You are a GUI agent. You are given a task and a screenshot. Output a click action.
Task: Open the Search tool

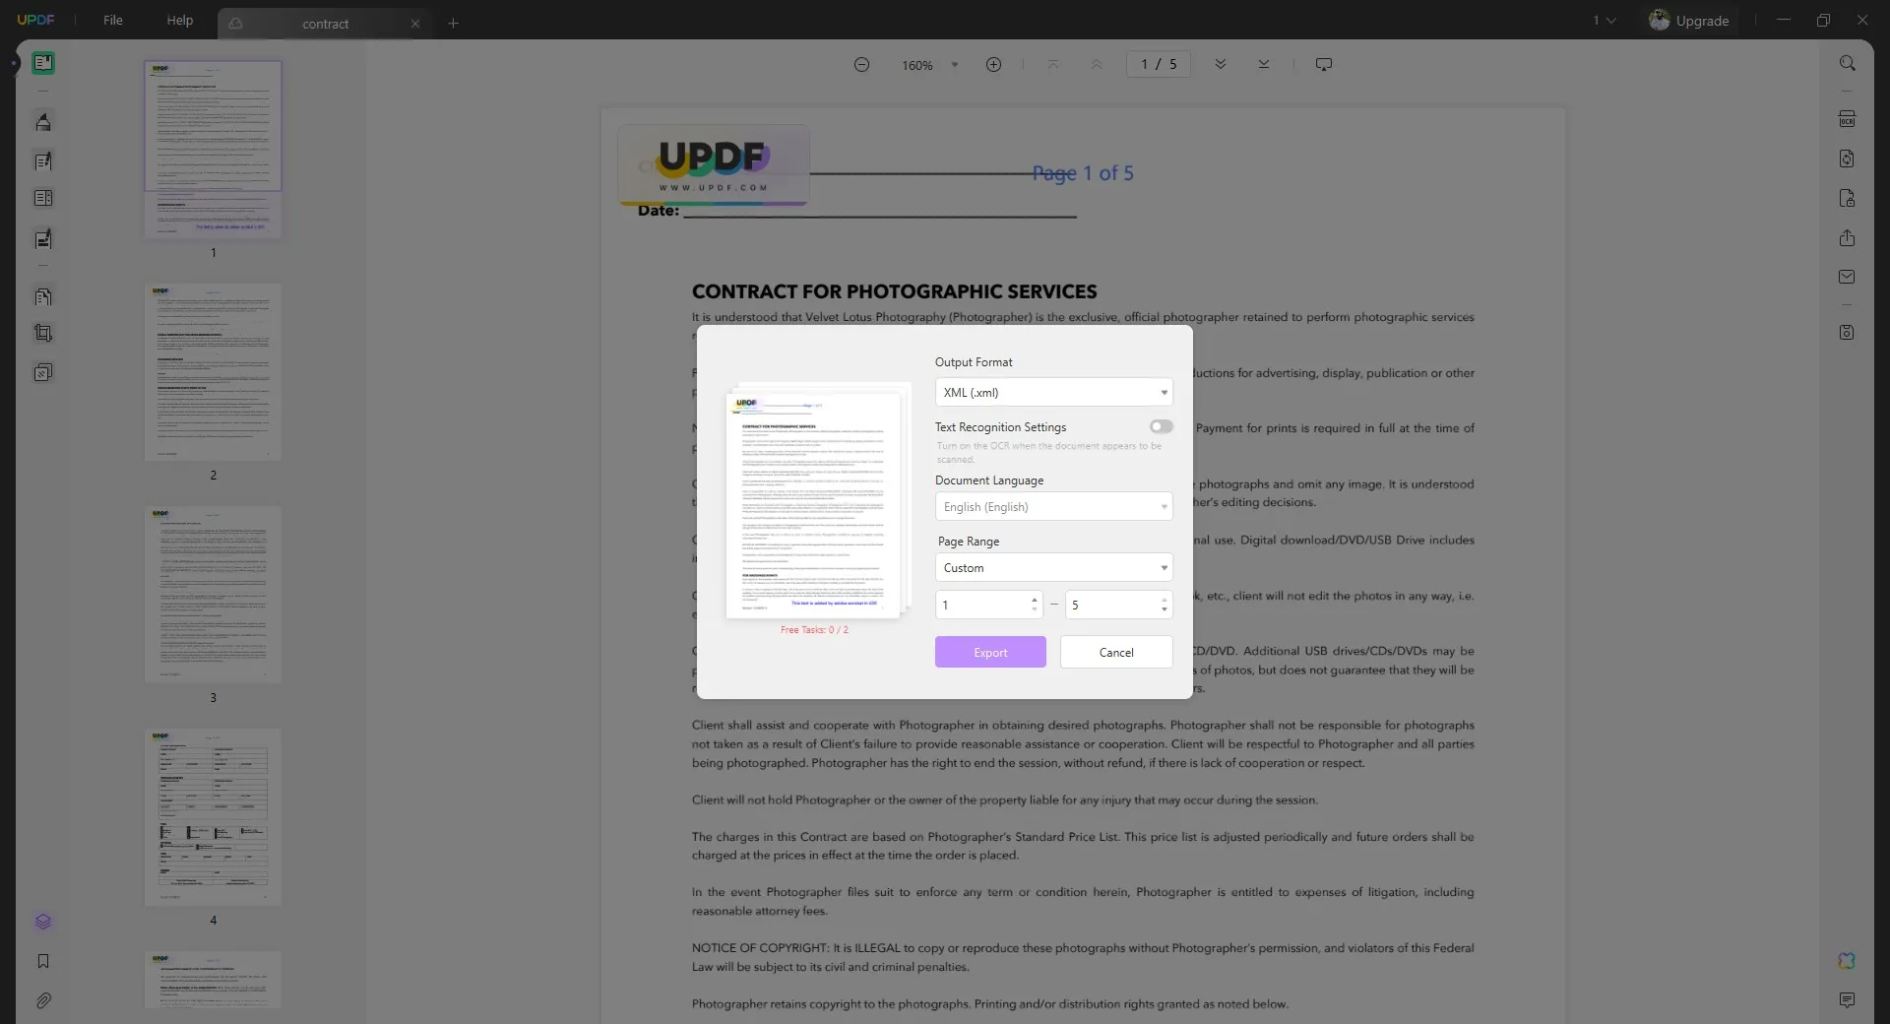pyautogui.click(x=1848, y=62)
